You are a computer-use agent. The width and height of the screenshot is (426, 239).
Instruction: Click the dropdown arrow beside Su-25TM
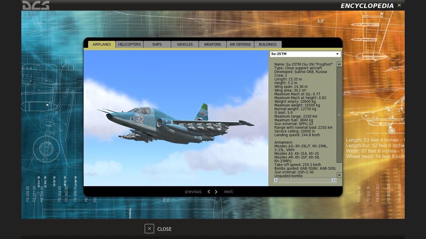coord(337,54)
